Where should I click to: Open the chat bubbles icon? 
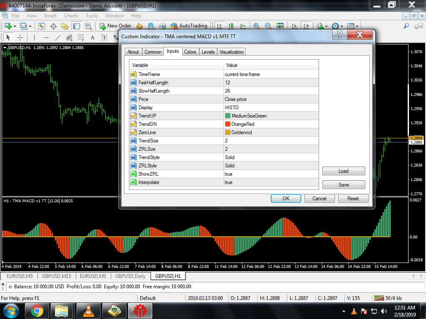(419, 26)
